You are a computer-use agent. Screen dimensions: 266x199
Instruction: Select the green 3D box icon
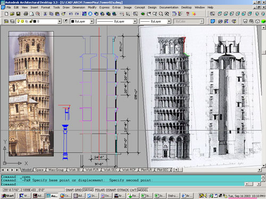(263, 21)
